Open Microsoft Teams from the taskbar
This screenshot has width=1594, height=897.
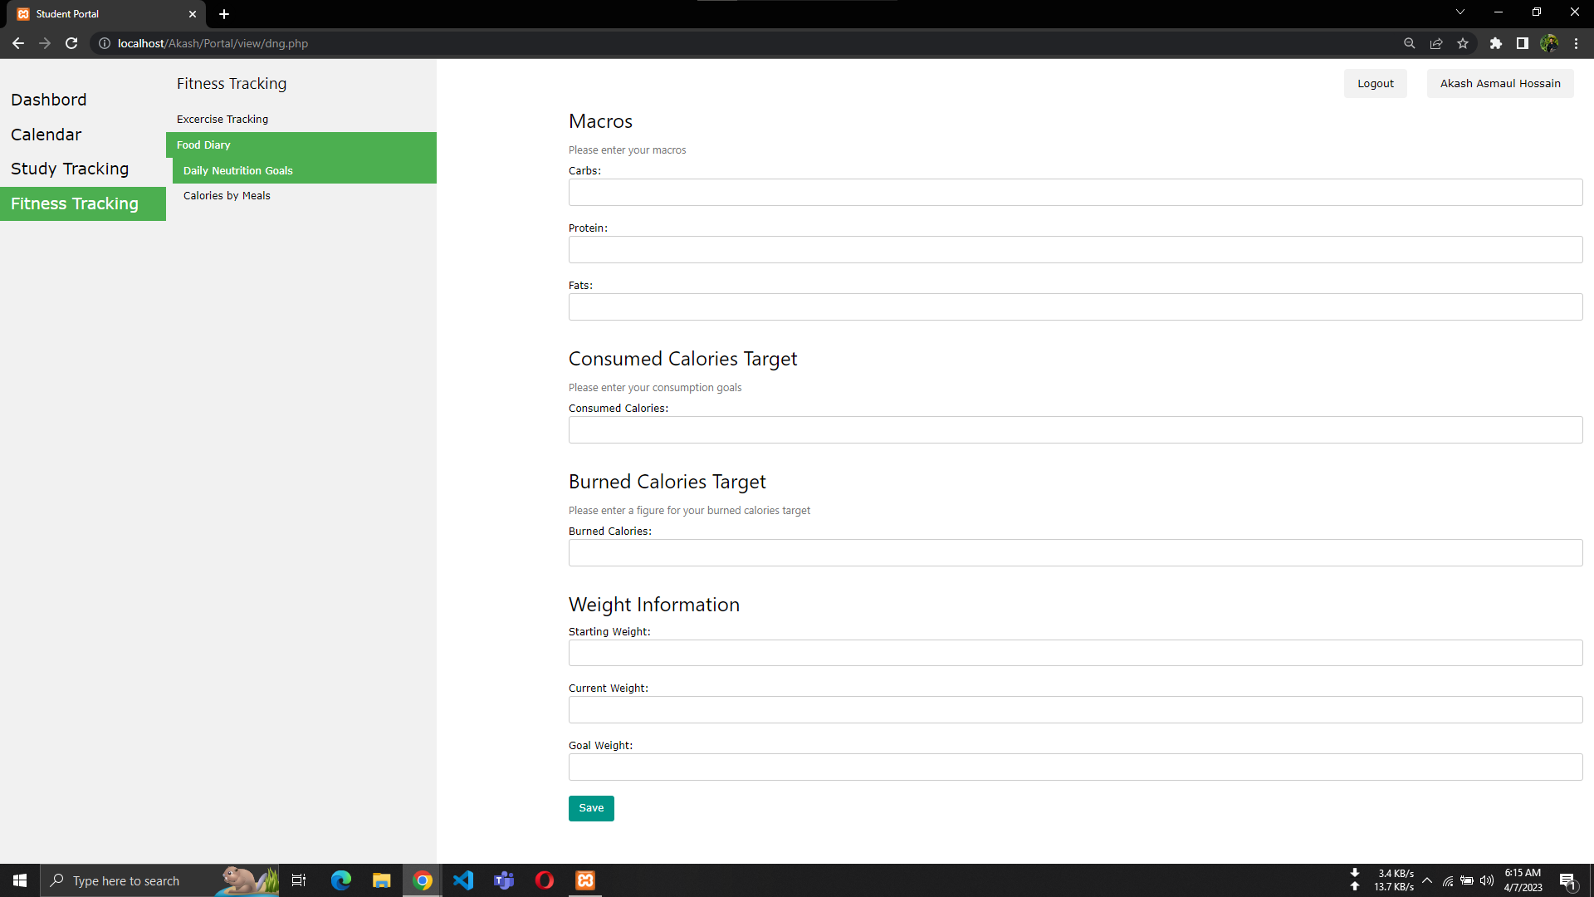coord(504,880)
